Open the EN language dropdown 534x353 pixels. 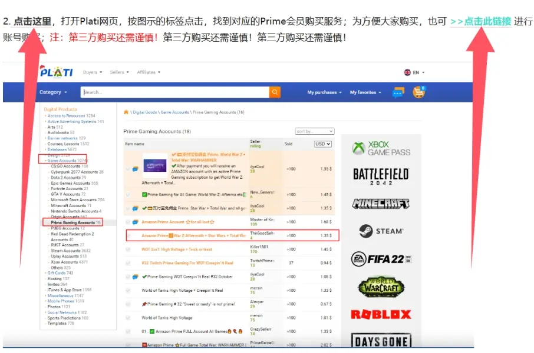click(418, 72)
